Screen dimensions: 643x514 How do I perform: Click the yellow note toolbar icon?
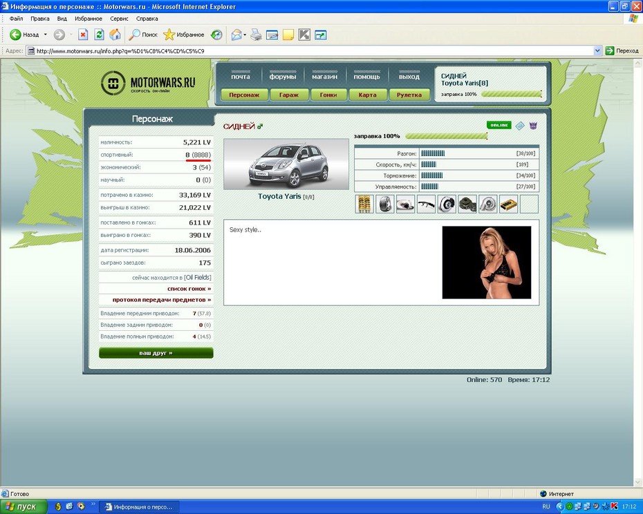pos(288,35)
